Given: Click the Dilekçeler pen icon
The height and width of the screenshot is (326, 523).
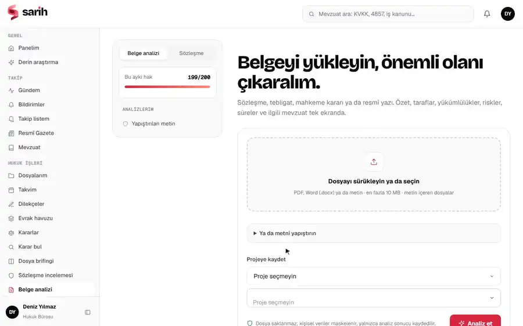Looking at the screenshot, I should tap(11, 204).
